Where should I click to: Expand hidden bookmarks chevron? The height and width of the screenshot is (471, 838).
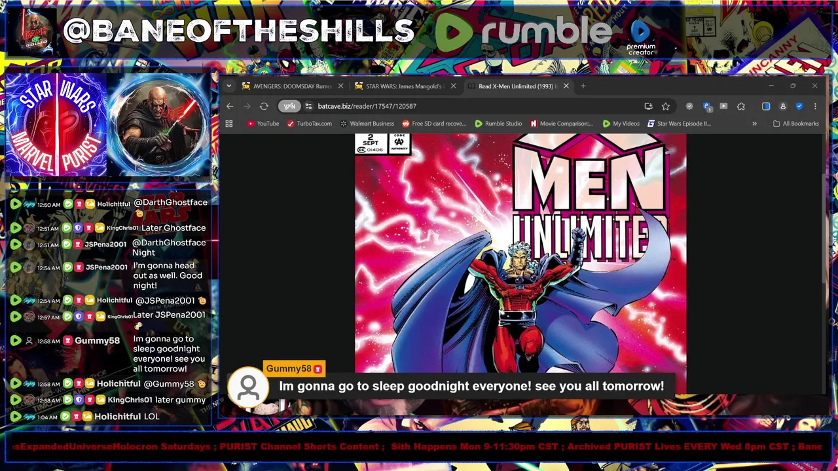(x=754, y=124)
